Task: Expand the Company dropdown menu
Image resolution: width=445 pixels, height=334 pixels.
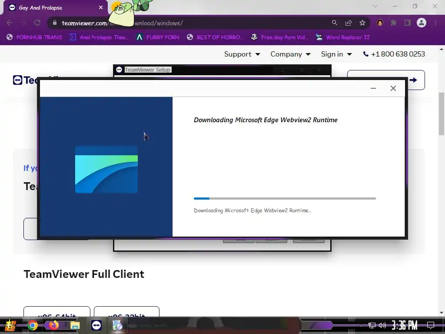Action: coord(290,54)
